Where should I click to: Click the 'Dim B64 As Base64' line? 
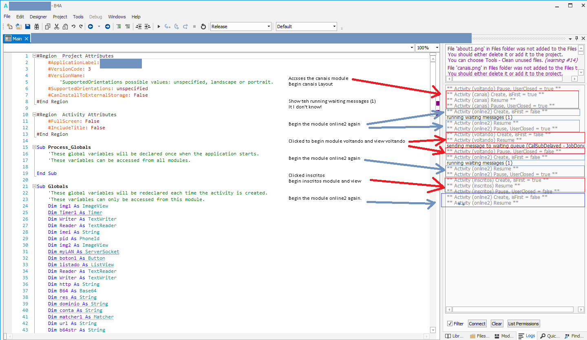click(x=72, y=291)
